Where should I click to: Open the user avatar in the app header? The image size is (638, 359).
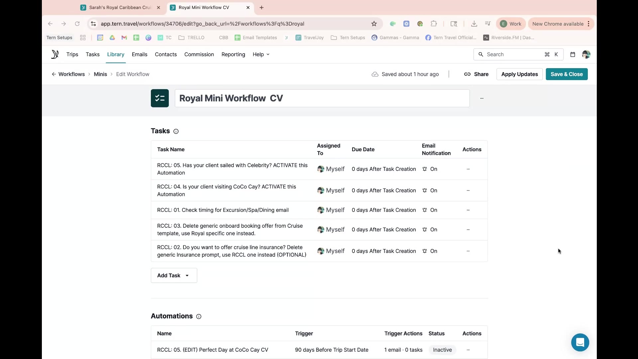coord(586,55)
